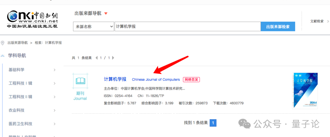This screenshot has height=137, width=330.
Task: Expand the 医药卫生科技 category
Action: [55, 124]
